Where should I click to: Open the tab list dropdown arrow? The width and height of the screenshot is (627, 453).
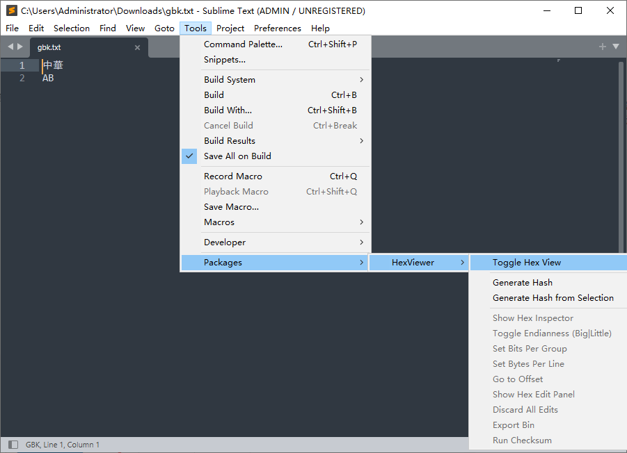(616, 47)
